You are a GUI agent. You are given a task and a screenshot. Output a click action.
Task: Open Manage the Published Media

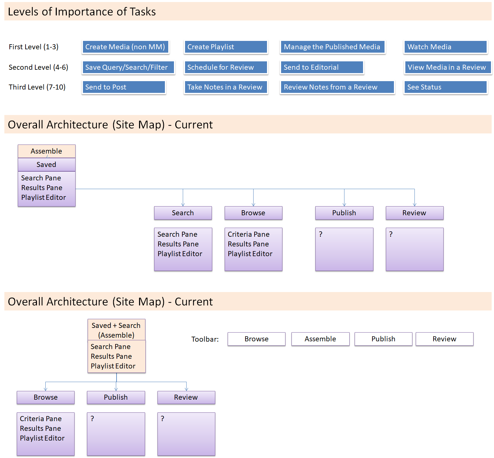click(x=332, y=47)
